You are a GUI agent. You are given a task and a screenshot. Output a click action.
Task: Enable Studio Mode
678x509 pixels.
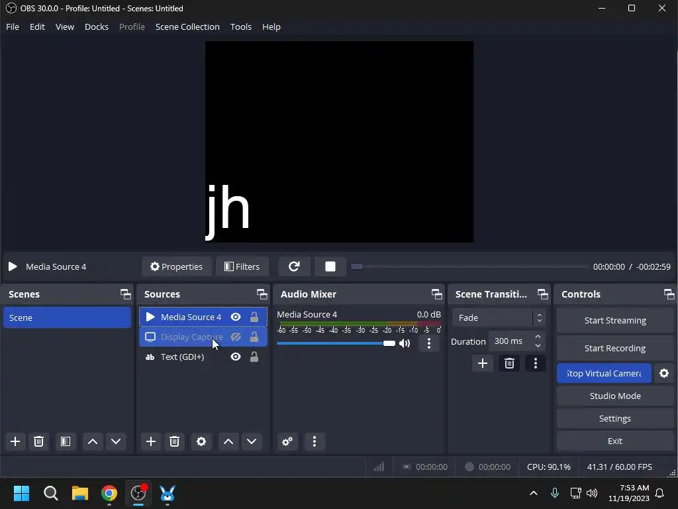click(x=615, y=396)
